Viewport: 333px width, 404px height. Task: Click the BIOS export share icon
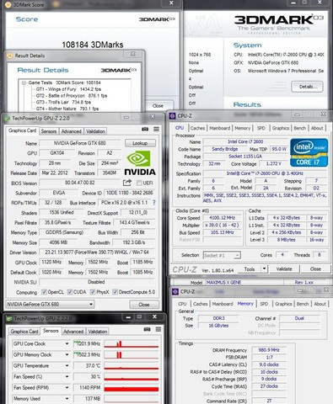click(x=127, y=183)
